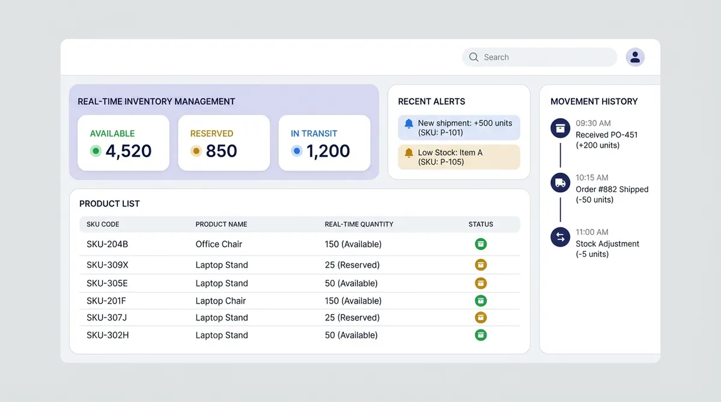721x402 pixels.
Task: Click the Received PO-451 package icon
Action: point(560,128)
